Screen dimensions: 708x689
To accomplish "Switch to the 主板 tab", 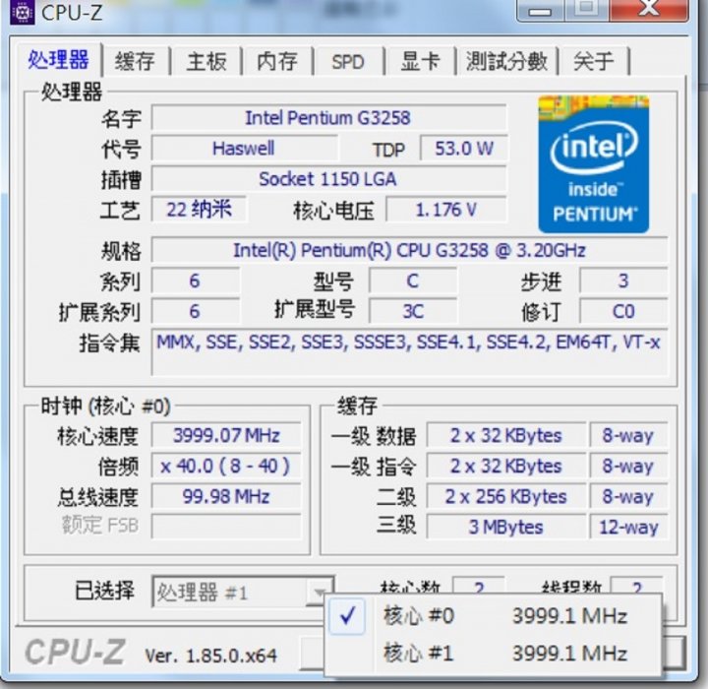I will tap(206, 61).
